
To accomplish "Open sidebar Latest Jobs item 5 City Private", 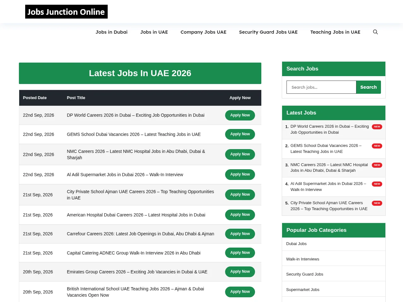I will (329, 206).
